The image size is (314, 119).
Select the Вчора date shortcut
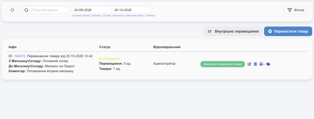pos(86,16)
